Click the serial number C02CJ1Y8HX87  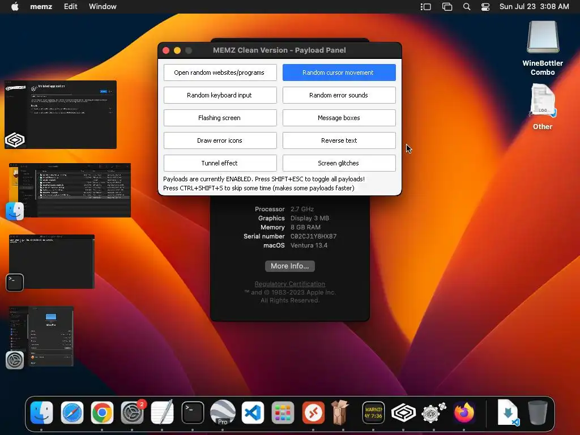tap(313, 236)
